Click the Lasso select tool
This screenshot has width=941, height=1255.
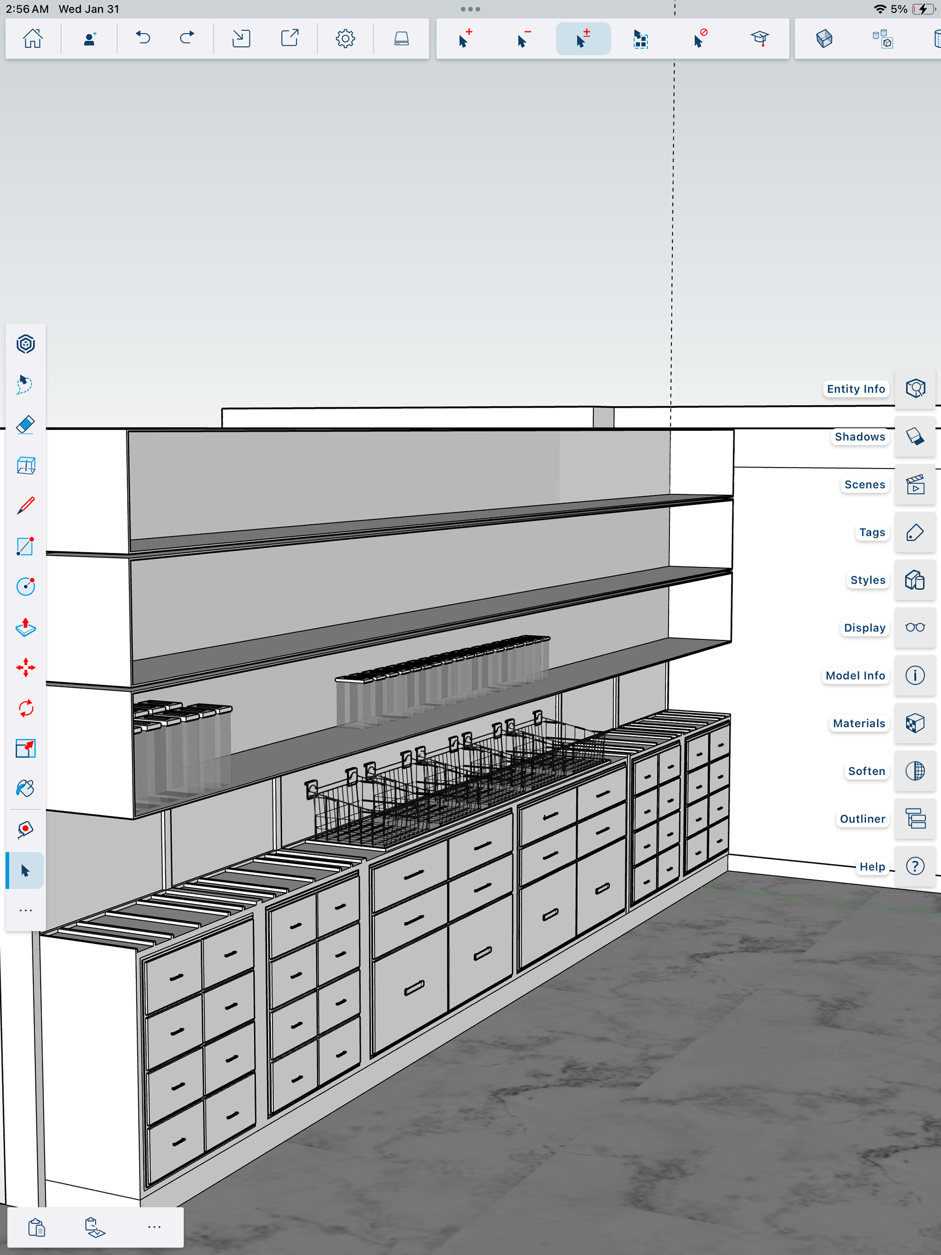(x=25, y=385)
